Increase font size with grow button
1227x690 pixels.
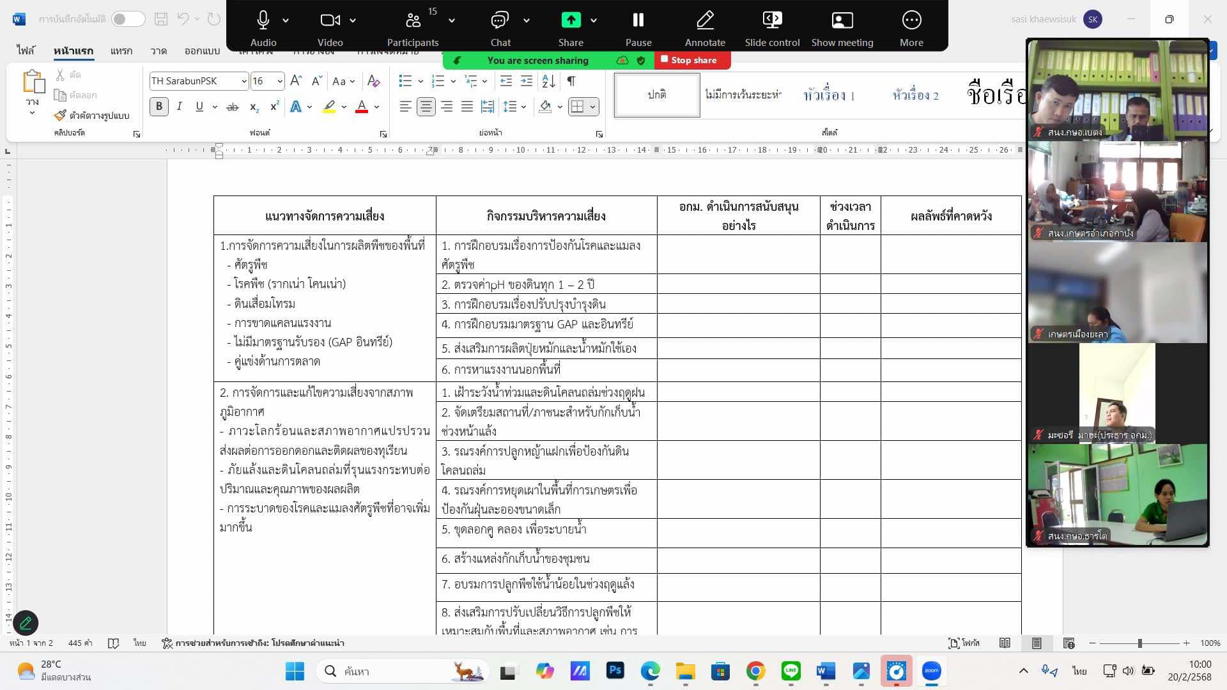pyautogui.click(x=296, y=80)
